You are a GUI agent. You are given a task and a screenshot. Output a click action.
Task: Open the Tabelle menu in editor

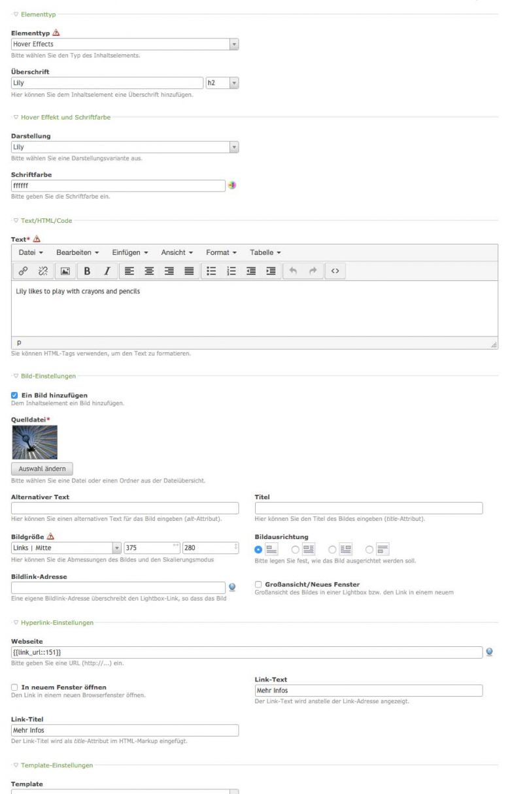point(265,252)
